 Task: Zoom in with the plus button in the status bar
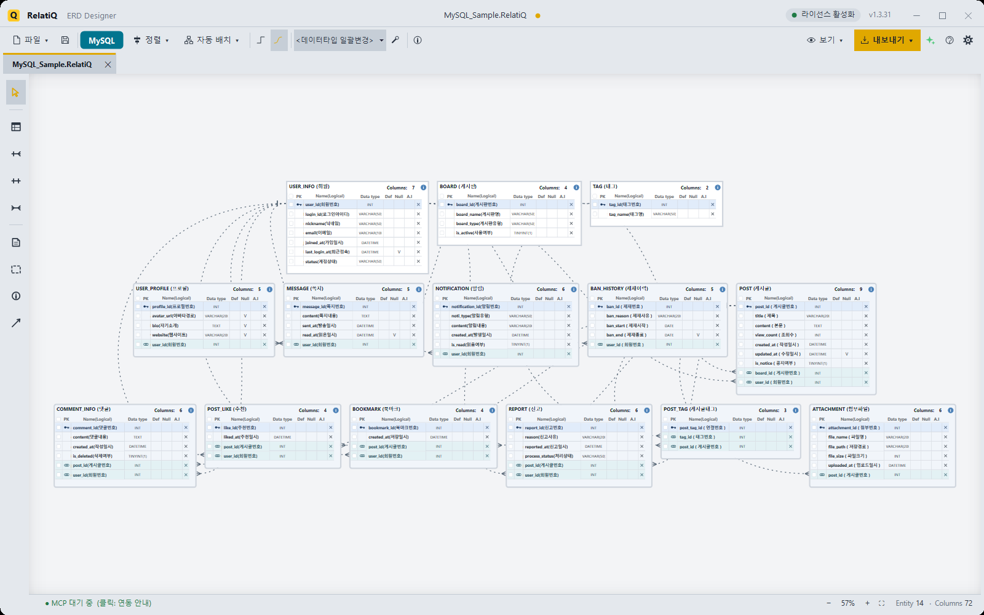[868, 603]
